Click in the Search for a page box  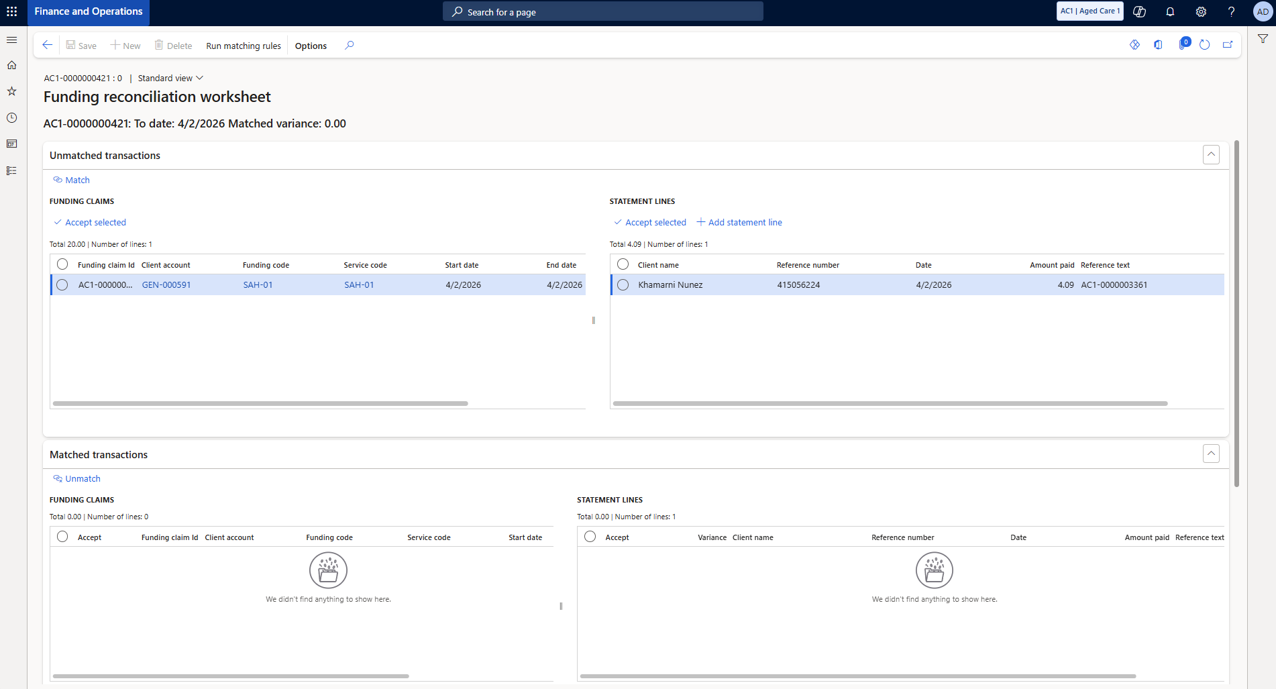point(602,11)
